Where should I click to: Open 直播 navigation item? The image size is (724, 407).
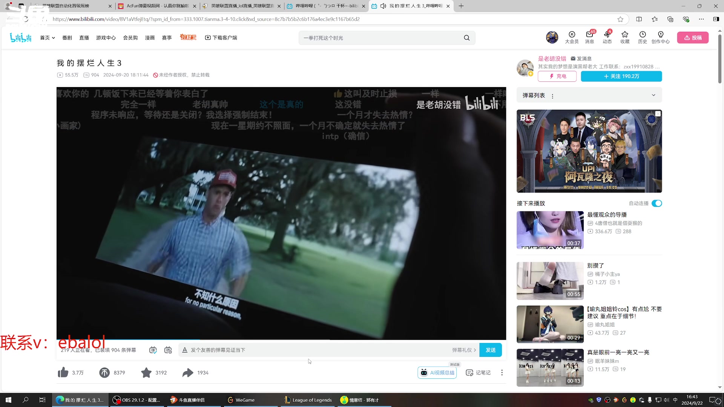pyautogui.click(x=84, y=38)
